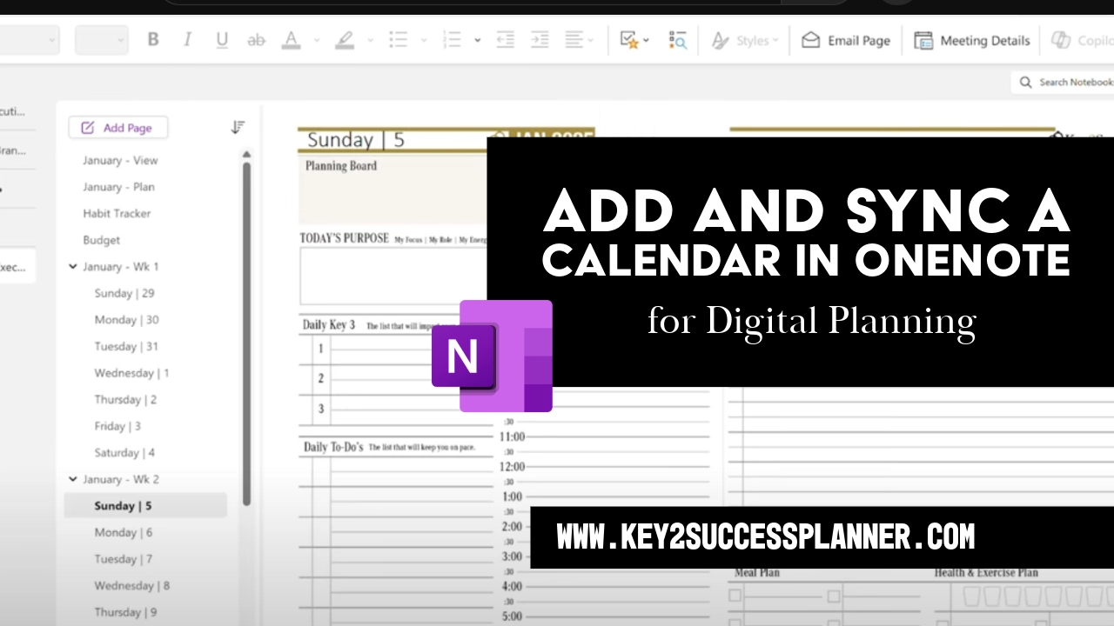Open the Thursday | 9 page

tap(125, 612)
